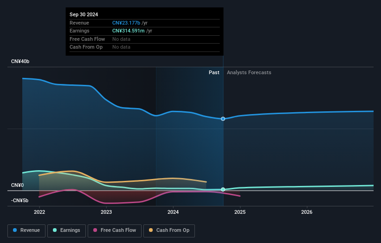Screen dimensions: 381x243
Task: Click the Free Cash Flow No data value
Action: [121, 39]
